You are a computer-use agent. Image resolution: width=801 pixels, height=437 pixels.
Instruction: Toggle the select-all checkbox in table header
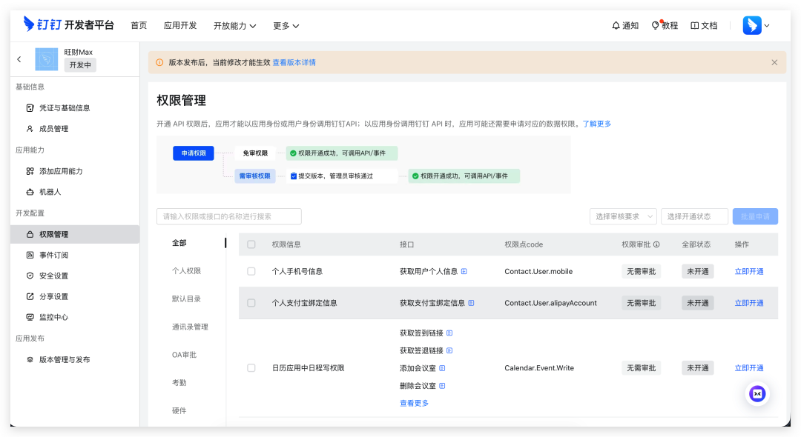(x=251, y=244)
